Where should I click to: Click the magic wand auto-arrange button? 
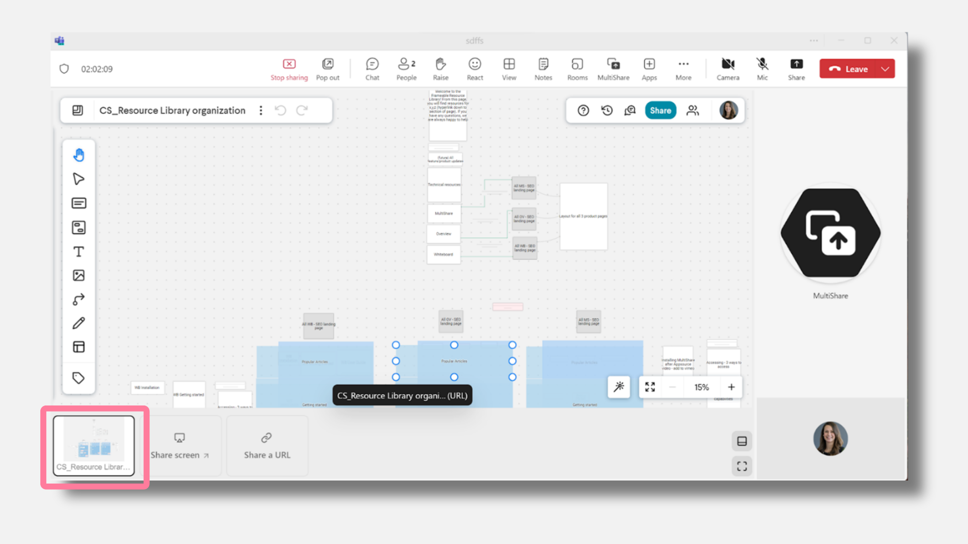point(619,387)
